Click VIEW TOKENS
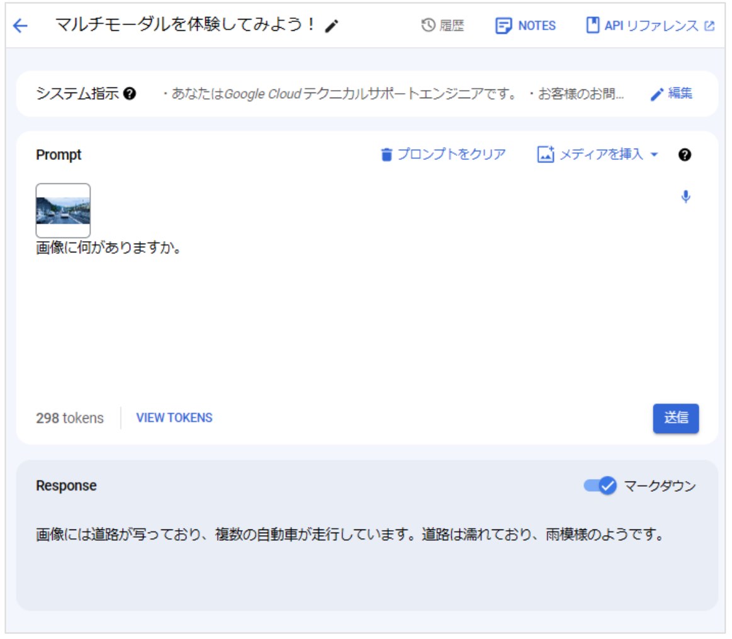The height and width of the screenshot is (639, 732). point(174,418)
